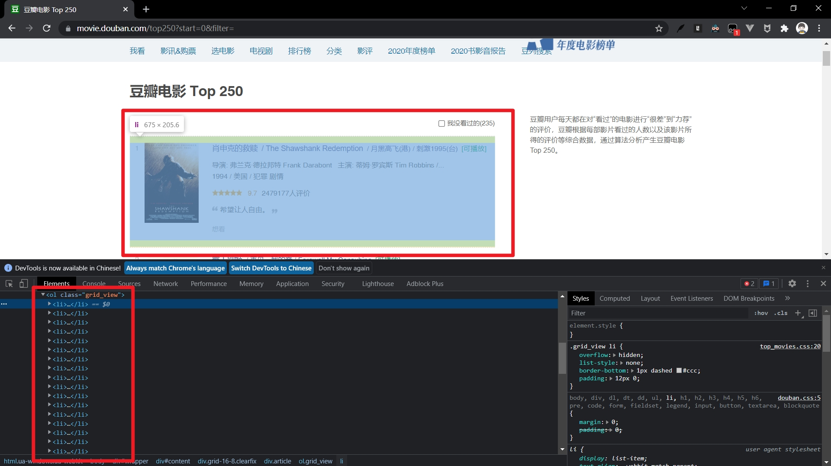Screen dimensions: 831x466
Task: Click the Elements panel scrollbar thumb
Action: click(562, 358)
